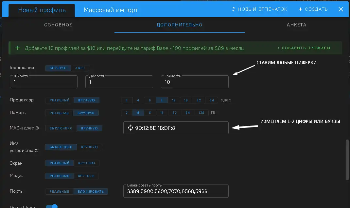The height and width of the screenshot is (208, 350).
Task: Set Процессор to ВРУЧНУЮ
Action: click(87, 100)
